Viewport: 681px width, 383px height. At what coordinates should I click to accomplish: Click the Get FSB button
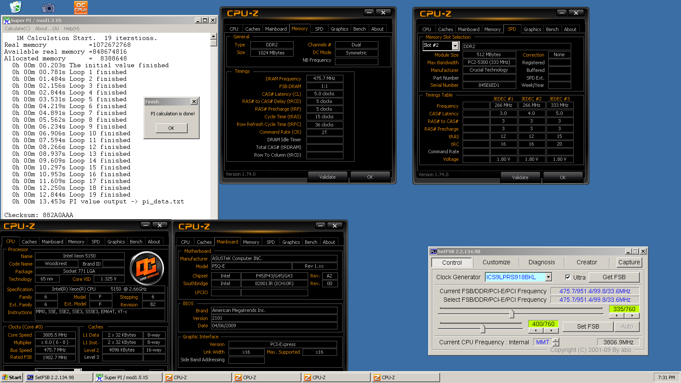[x=614, y=277]
